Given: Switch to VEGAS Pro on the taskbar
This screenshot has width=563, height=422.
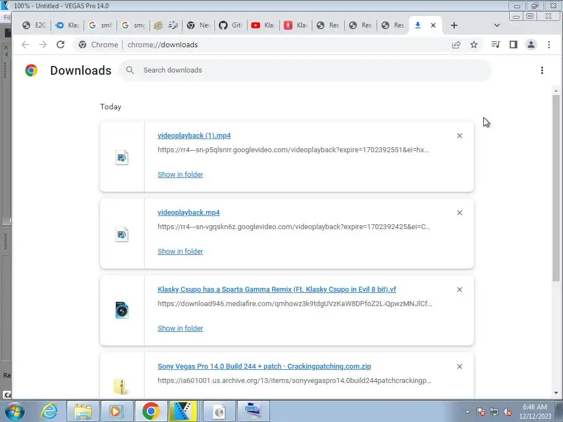Looking at the screenshot, I should [183, 411].
